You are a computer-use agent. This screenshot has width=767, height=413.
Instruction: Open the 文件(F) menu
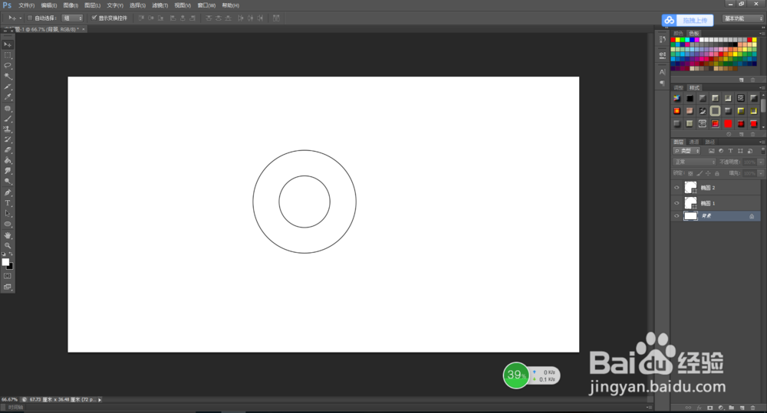pos(26,5)
